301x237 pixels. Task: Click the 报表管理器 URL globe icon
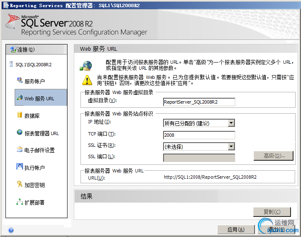click(20, 132)
